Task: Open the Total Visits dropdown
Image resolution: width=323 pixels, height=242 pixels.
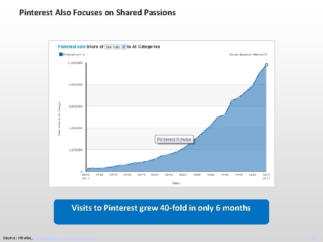Action: pos(115,47)
